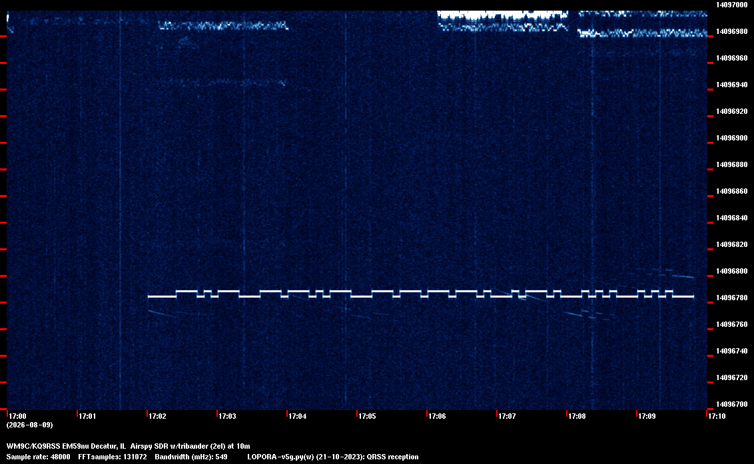Click the 14097000 frequency label
The height and width of the screenshot is (464, 754).
click(732, 5)
